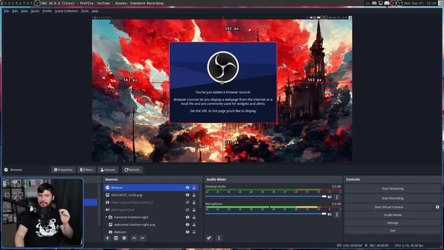The image size is (444, 250).
Task: Click Discord icon in system tray
Action: point(387,3)
